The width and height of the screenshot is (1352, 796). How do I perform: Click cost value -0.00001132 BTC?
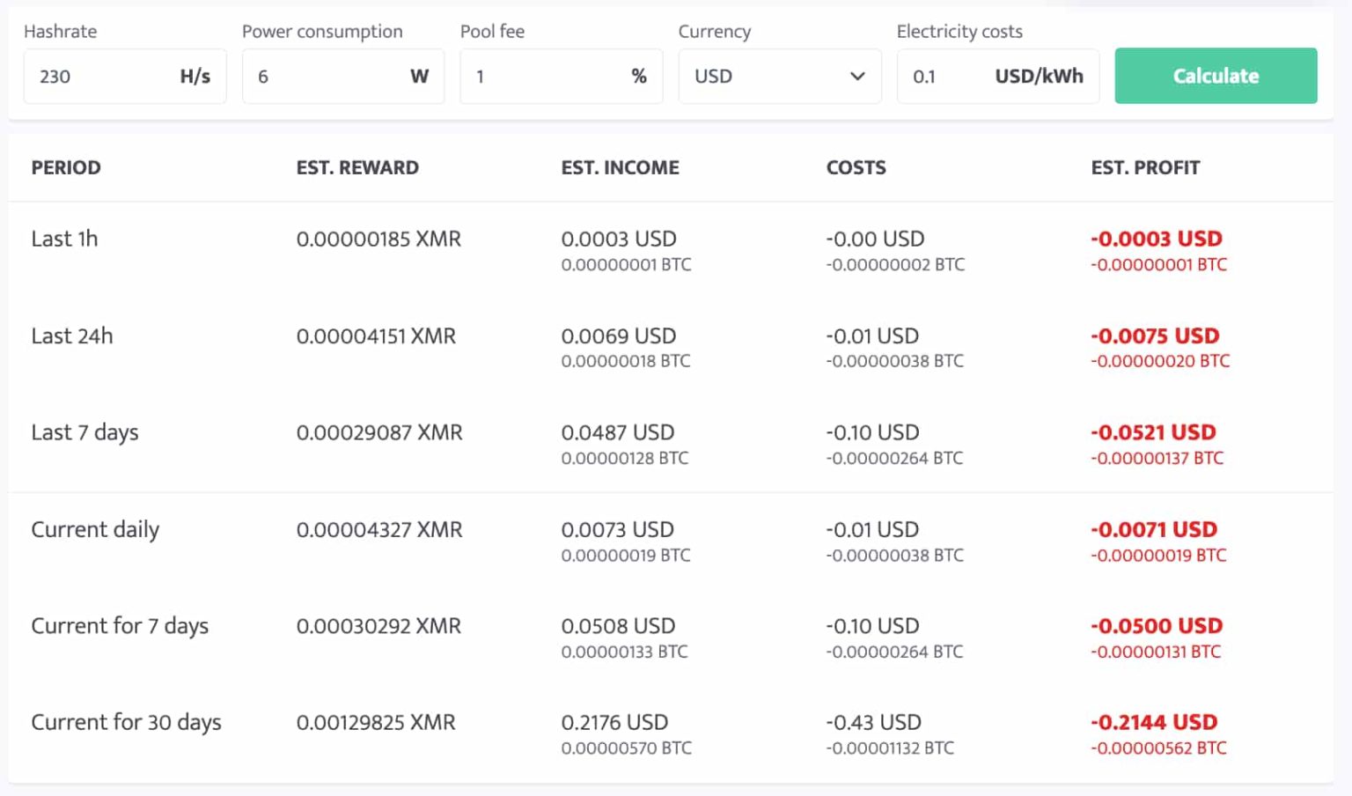coord(890,748)
